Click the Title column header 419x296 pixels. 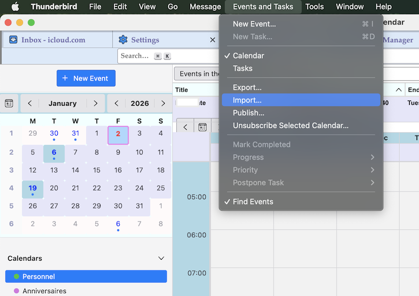point(196,90)
